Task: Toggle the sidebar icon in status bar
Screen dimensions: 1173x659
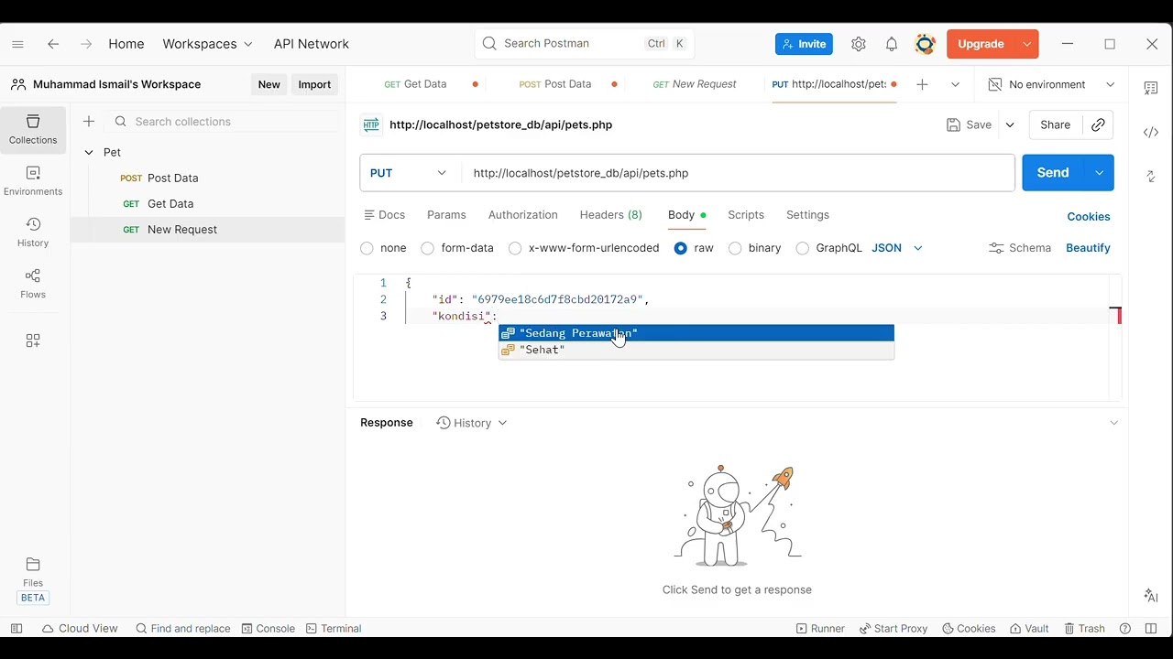Action: pyautogui.click(x=16, y=629)
